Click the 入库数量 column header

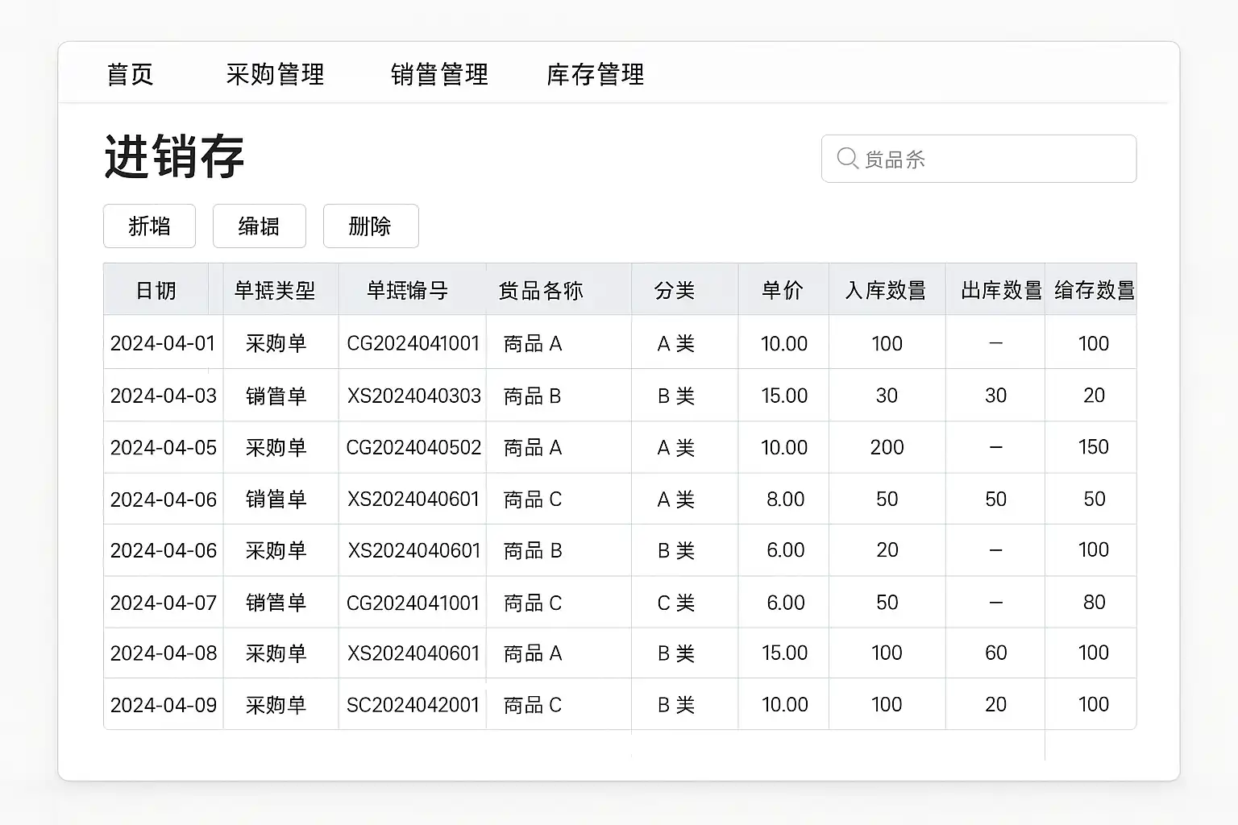886,290
